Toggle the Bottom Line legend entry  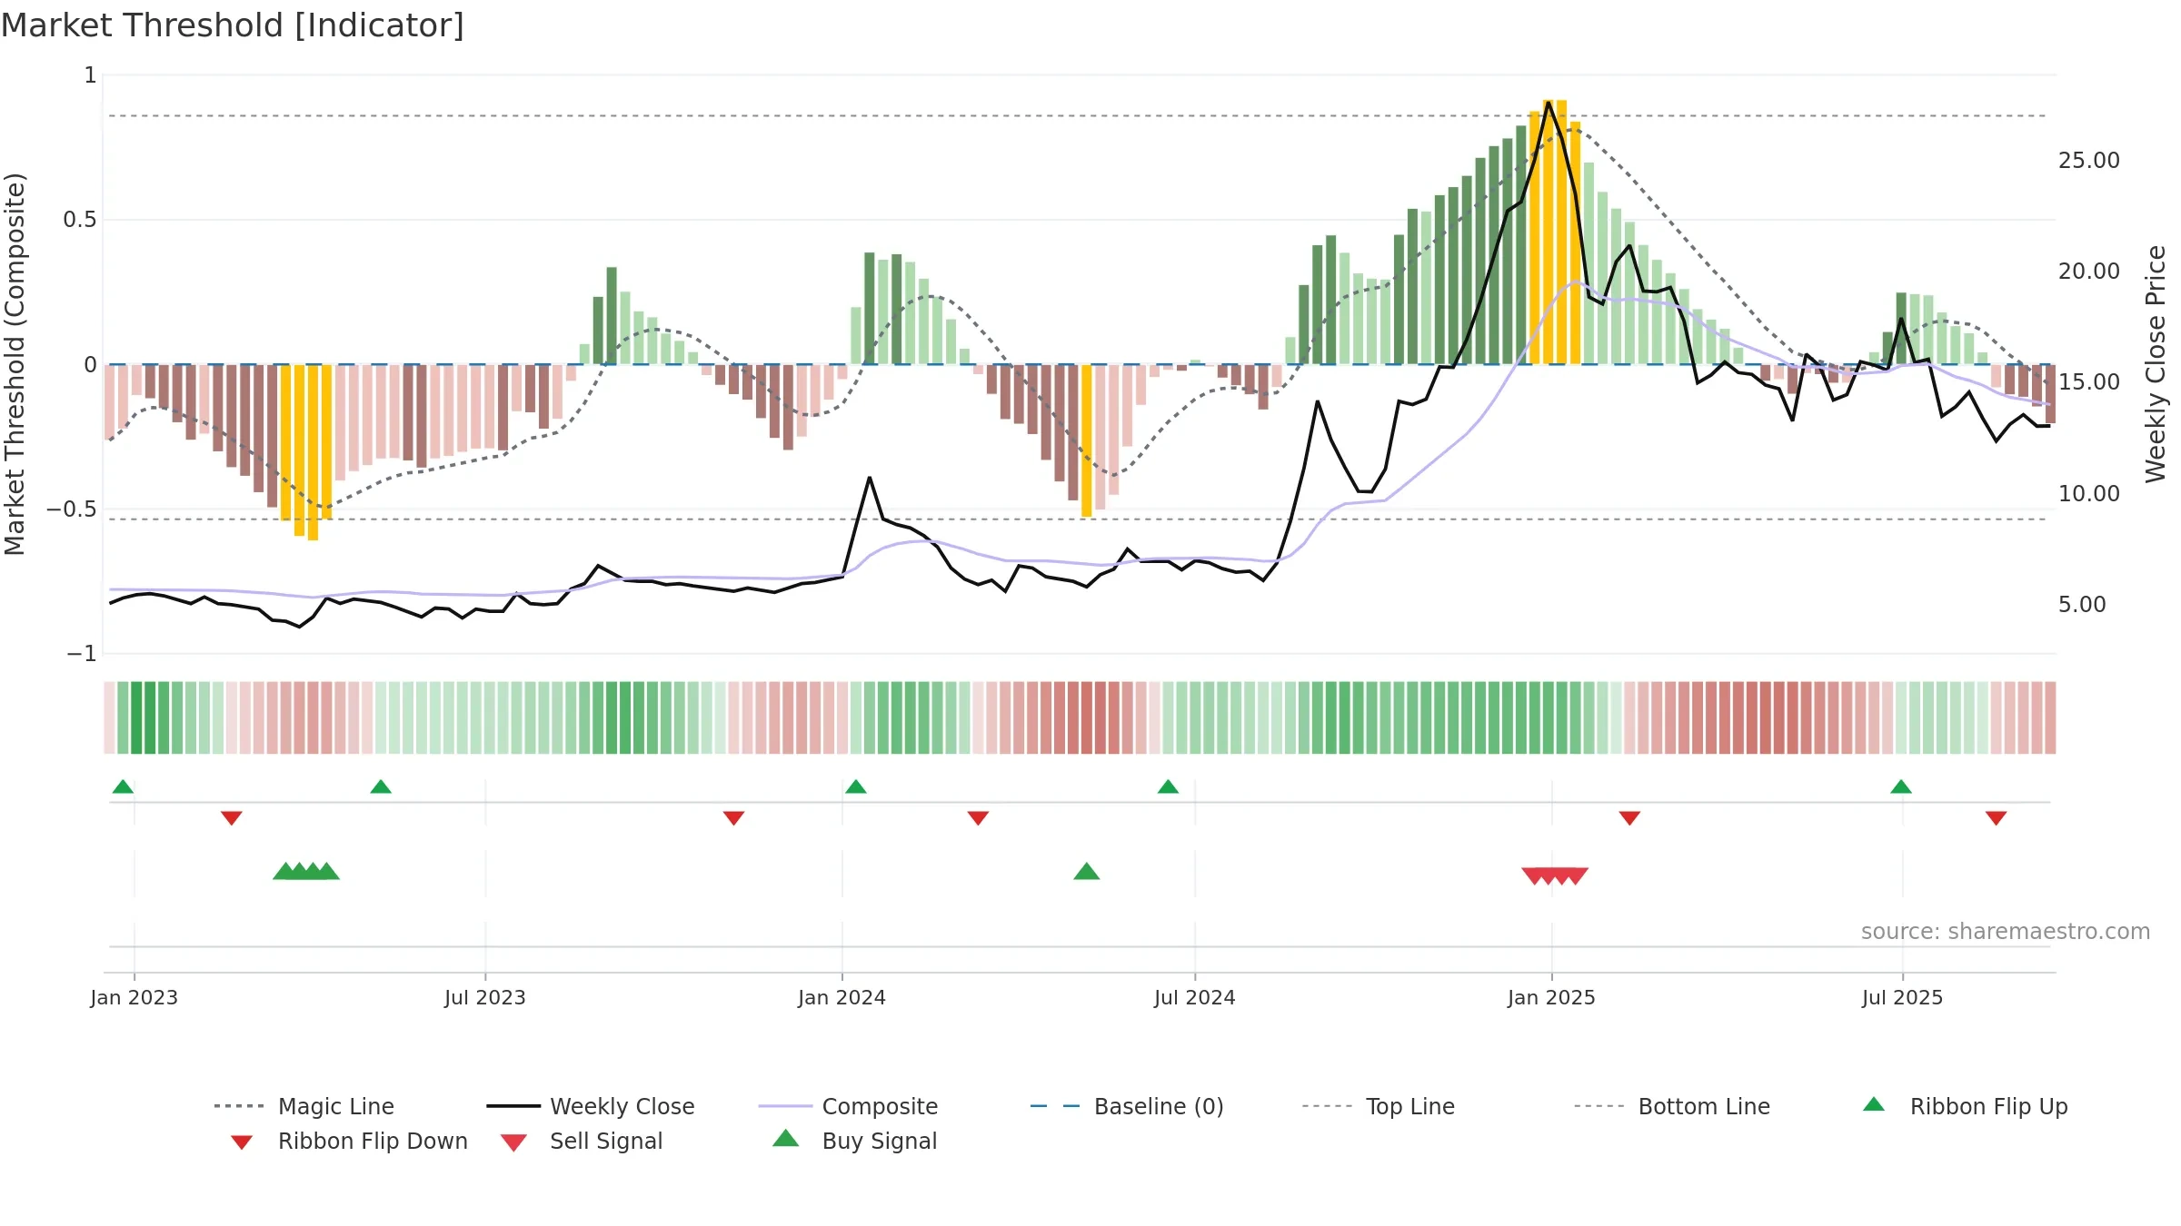click(x=1672, y=1106)
